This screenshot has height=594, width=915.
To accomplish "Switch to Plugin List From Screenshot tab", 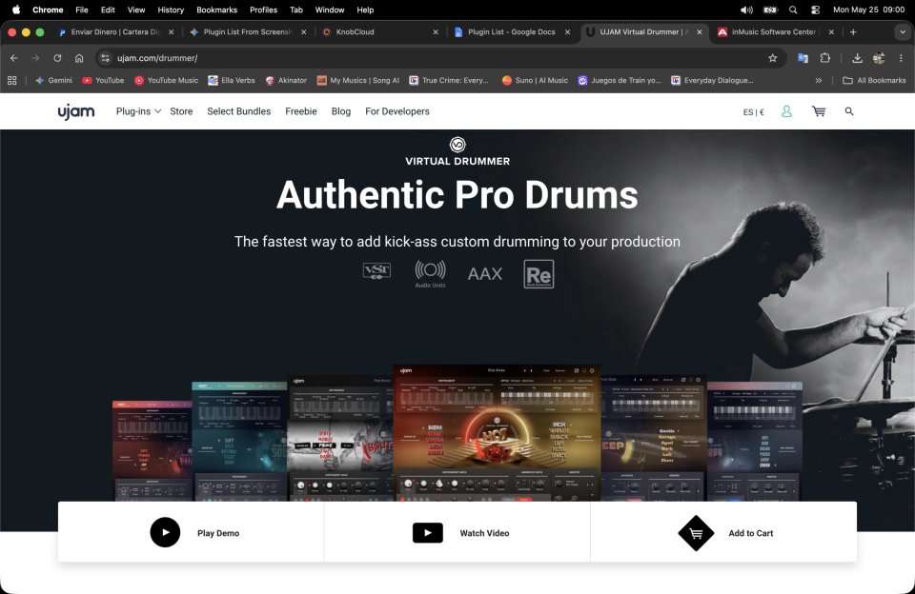I will click(246, 32).
